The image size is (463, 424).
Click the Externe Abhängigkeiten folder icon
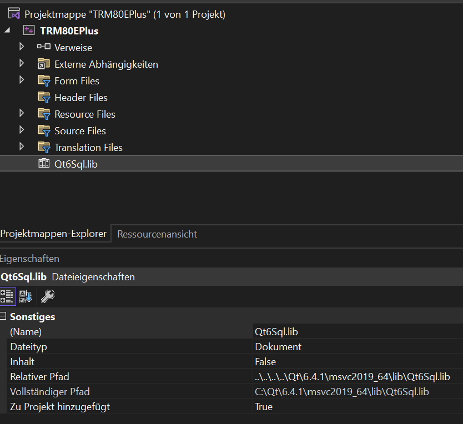click(x=43, y=64)
